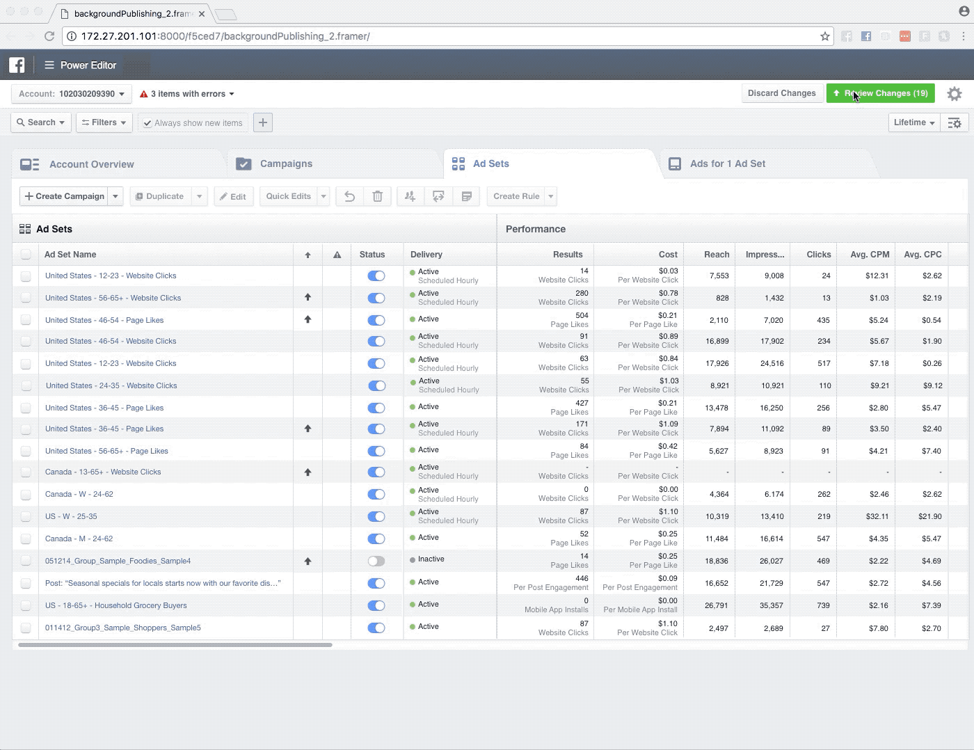Expand the 3 items with errors dropdown
Image resolution: width=974 pixels, height=750 pixels.
click(187, 94)
